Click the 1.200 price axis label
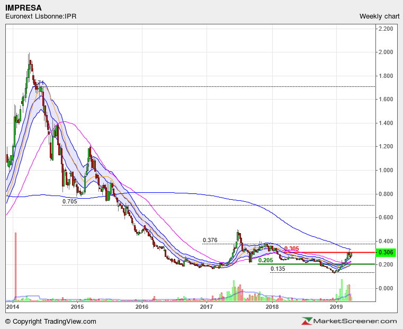Image resolution: width=403 pixels, height=329 pixels. 386,147
